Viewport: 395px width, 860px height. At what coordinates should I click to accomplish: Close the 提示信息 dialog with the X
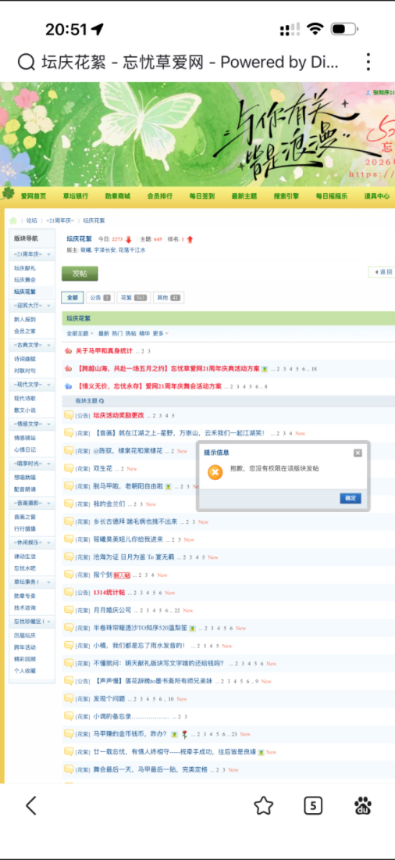pyautogui.click(x=358, y=453)
